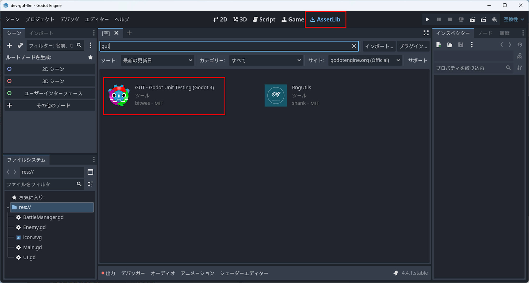The width and height of the screenshot is (529, 283).
Task: Open the 互換性 renderer dropdown
Action: 514,19
